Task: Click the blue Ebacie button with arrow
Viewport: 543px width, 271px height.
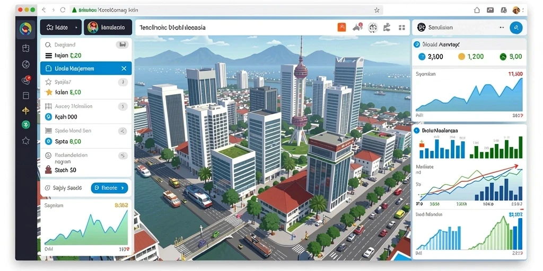Action: click(x=109, y=188)
